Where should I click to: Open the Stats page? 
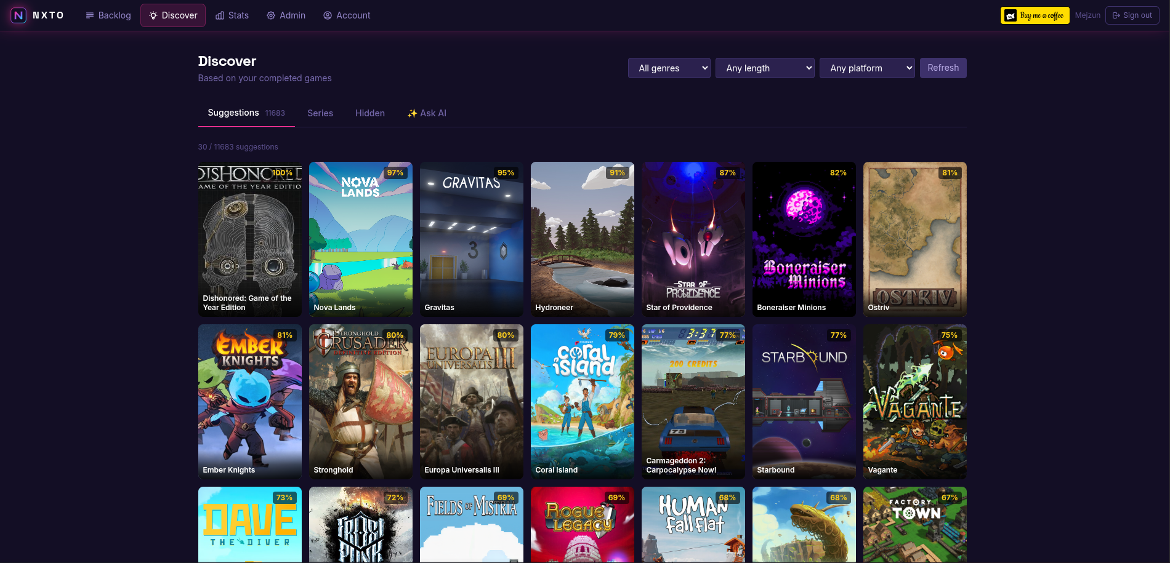232,15
